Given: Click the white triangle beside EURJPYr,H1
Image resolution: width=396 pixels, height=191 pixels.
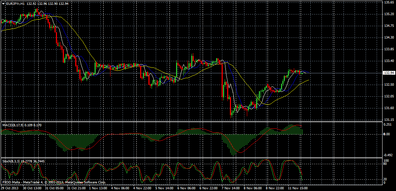Looking at the screenshot, I should [x=3, y=3].
